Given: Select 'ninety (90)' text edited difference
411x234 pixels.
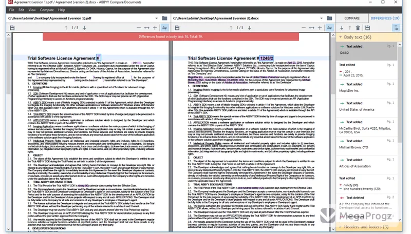Looking at the screenshot, I should click(367, 184).
